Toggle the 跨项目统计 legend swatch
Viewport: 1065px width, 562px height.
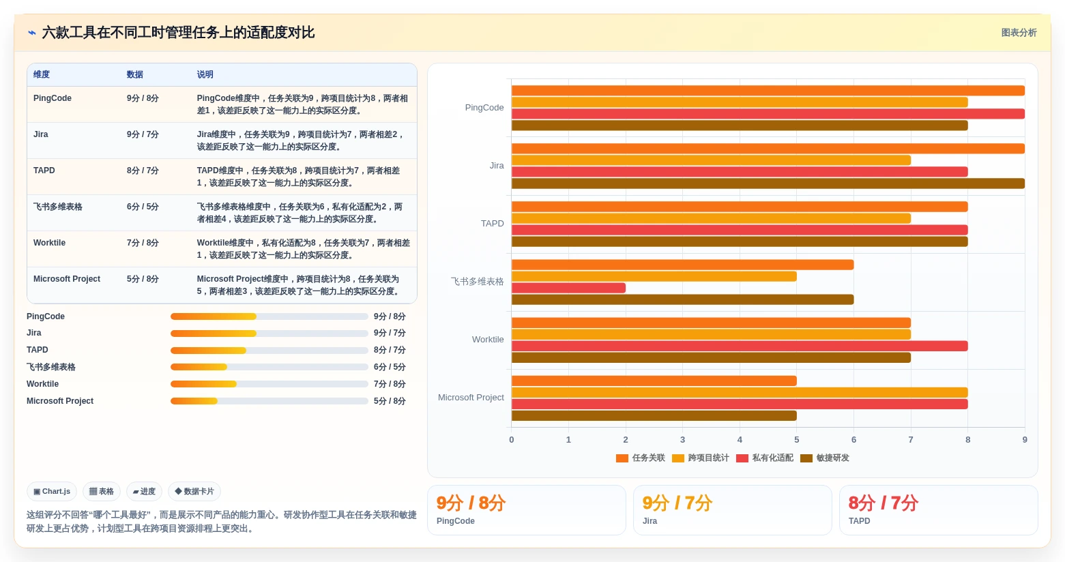(677, 458)
